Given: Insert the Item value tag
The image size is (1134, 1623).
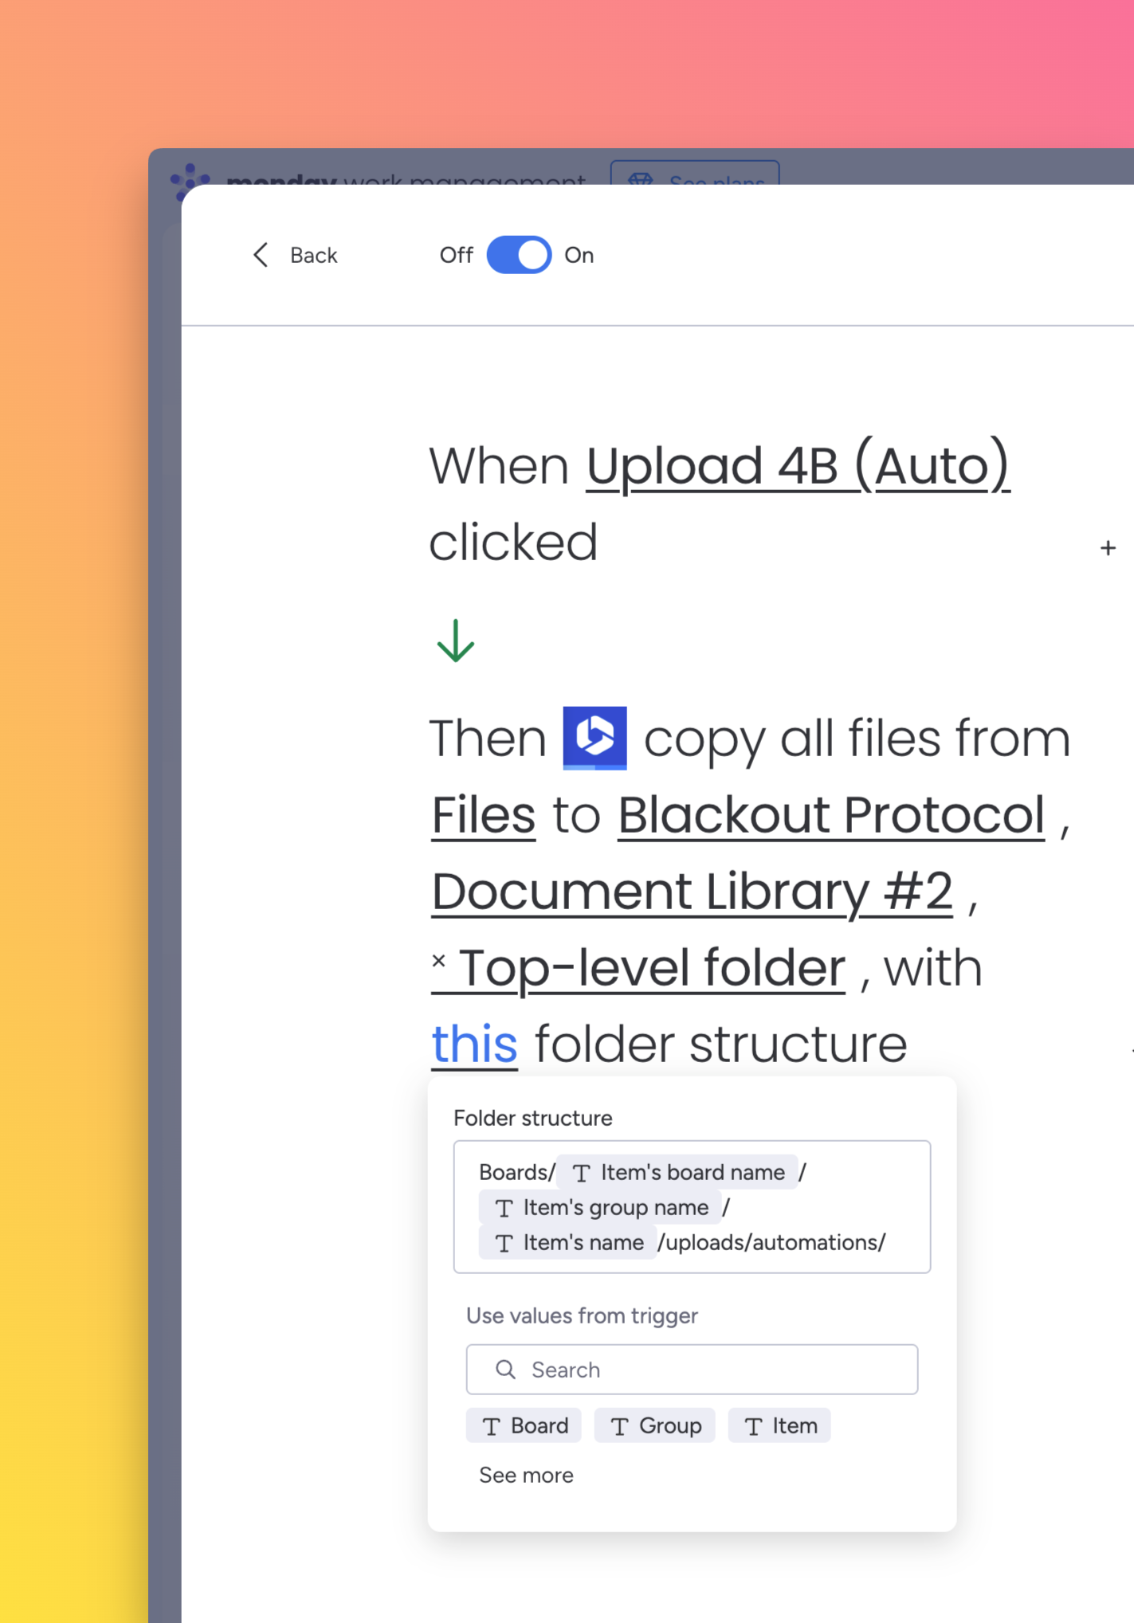Looking at the screenshot, I should pyautogui.click(x=779, y=1425).
